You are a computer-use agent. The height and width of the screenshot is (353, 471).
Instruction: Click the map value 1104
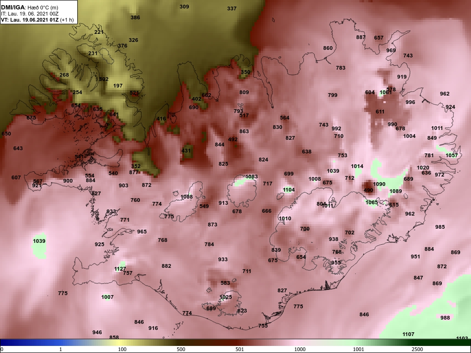click(289, 190)
